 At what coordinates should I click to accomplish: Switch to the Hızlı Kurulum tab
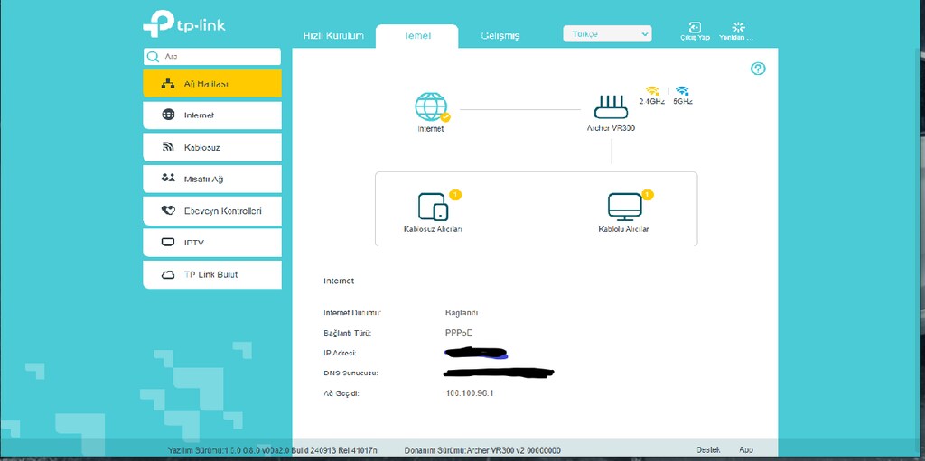333,36
